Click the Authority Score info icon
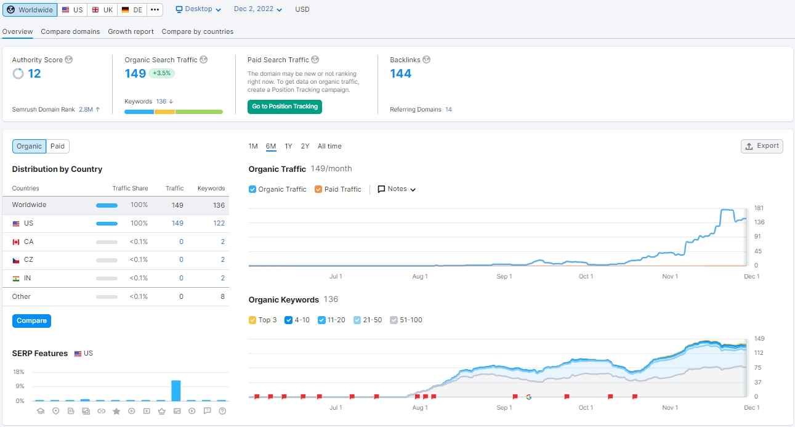795x427 pixels. click(x=69, y=60)
